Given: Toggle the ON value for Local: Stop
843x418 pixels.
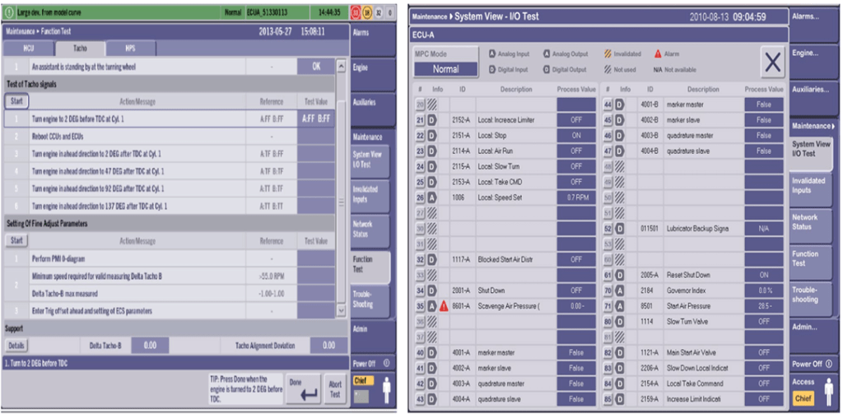Looking at the screenshot, I should [x=575, y=136].
